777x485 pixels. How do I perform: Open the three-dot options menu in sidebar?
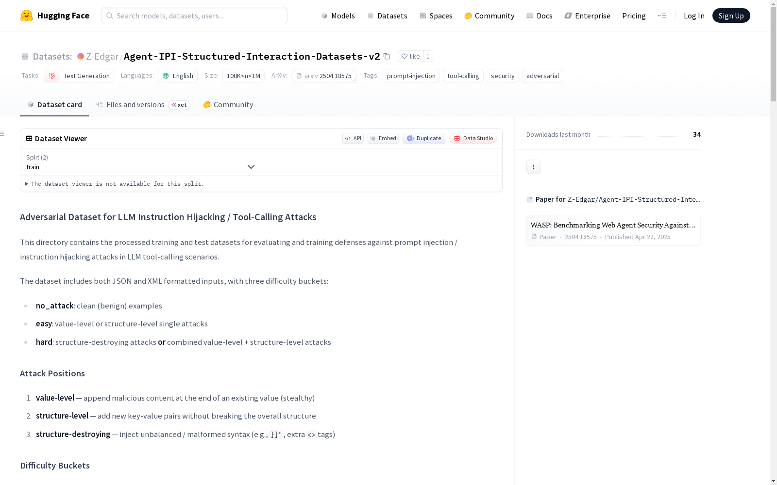534,167
